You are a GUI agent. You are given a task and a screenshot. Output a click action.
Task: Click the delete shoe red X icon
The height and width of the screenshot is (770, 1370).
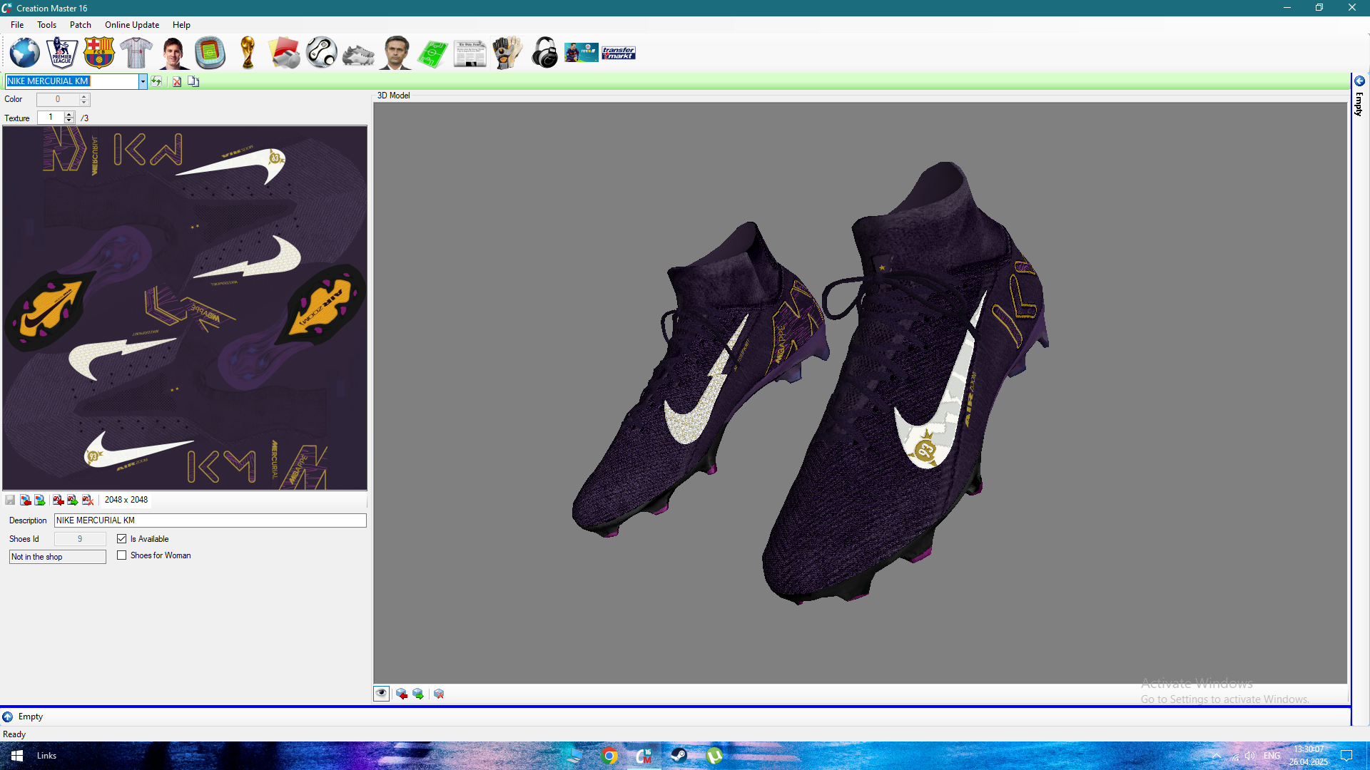[177, 81]
